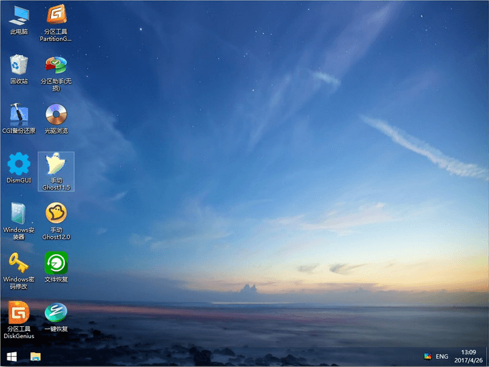Open the 一键恢复 one-key restore icon

(x=56, y=312)
